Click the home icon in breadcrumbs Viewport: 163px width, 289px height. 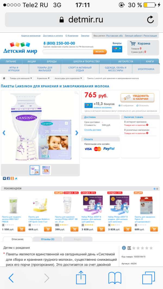4,78
